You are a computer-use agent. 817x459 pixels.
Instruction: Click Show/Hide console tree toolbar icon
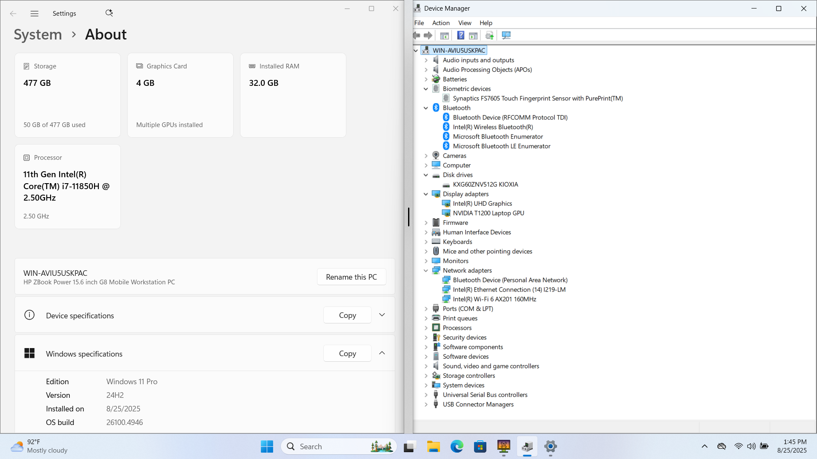point(444,35)
